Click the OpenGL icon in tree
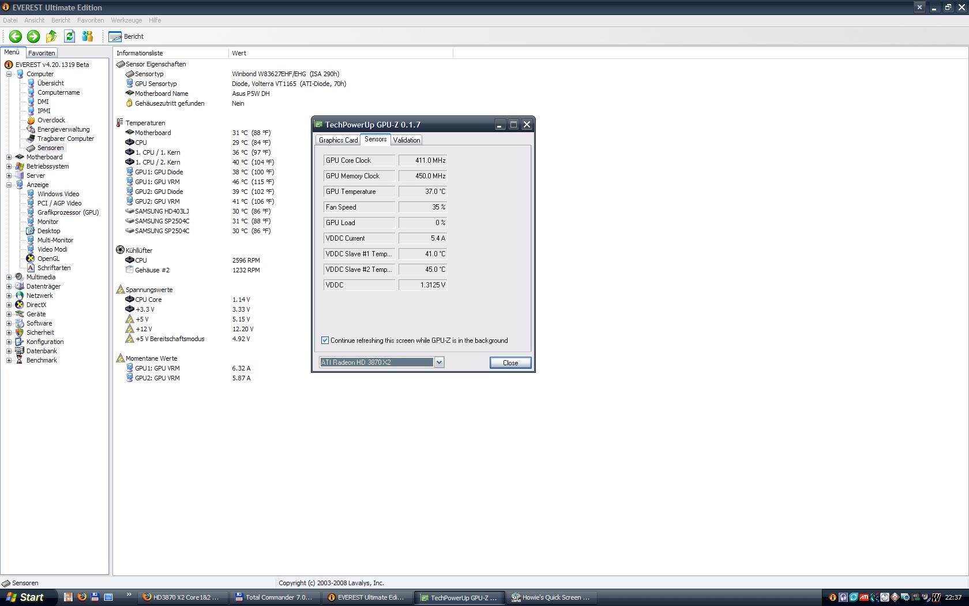This screenshot has width=969, height=606. (31, 259)
